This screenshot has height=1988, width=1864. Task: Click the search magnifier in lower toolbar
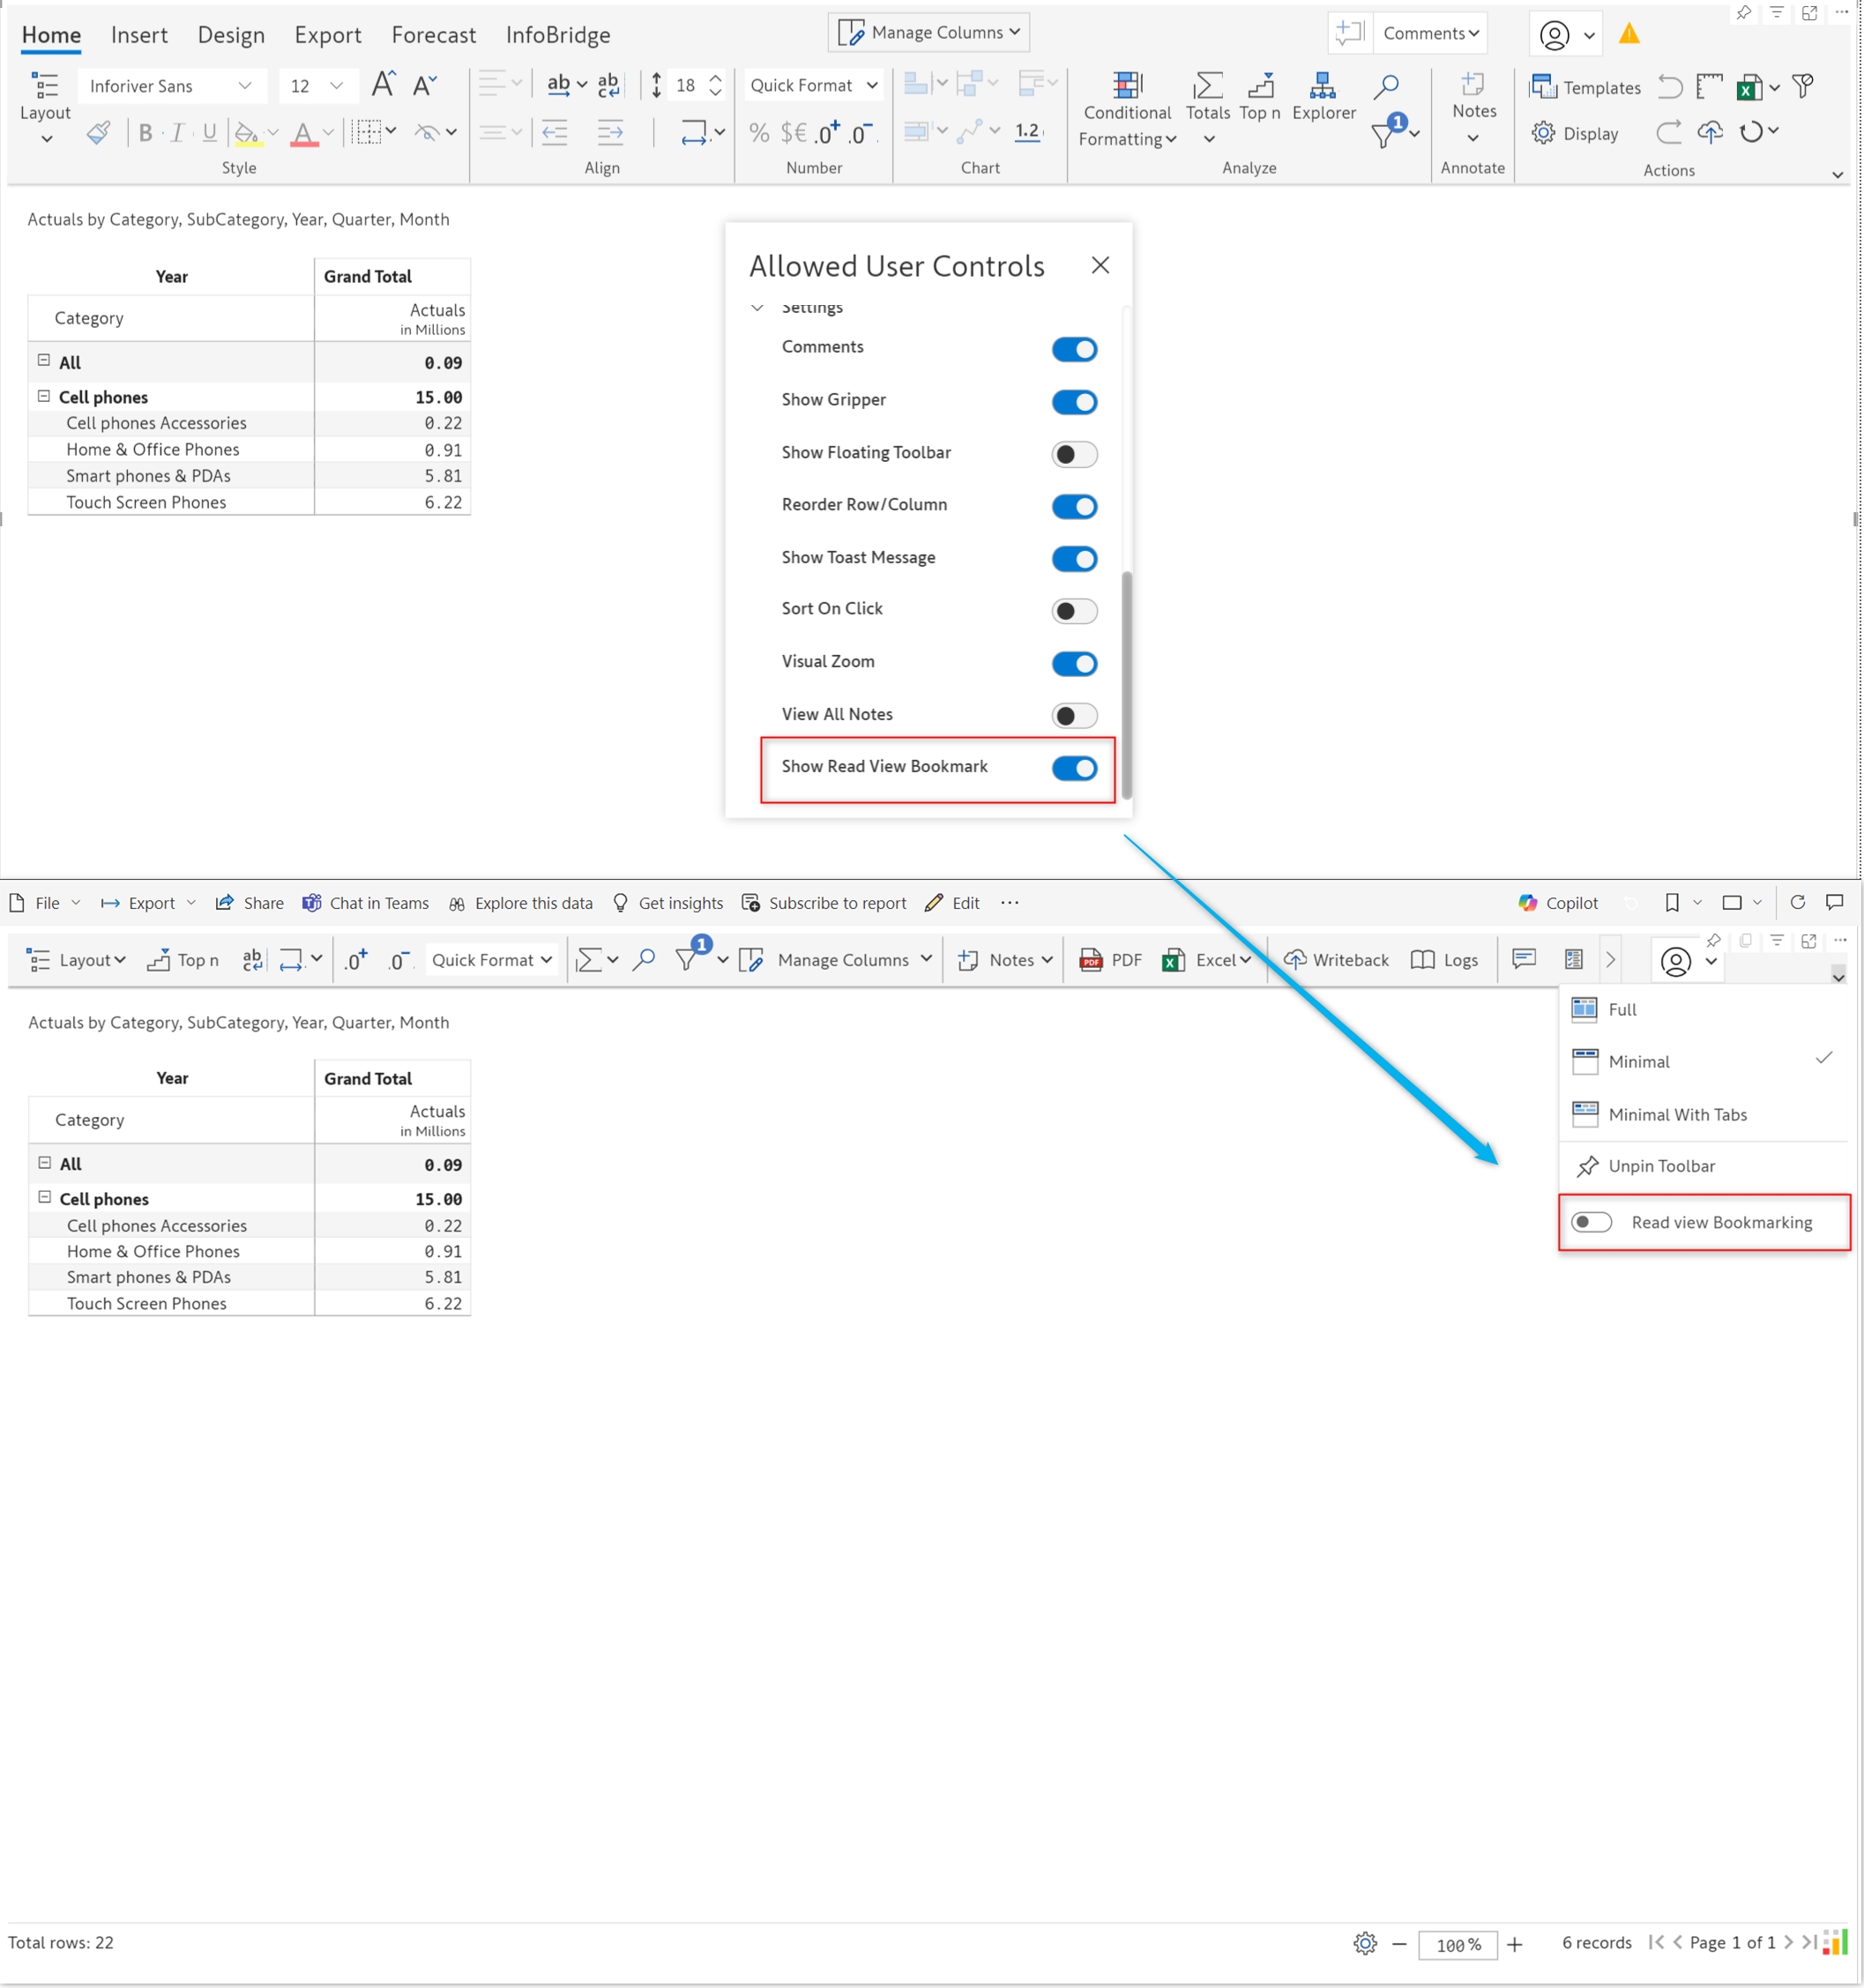point(644,960)
